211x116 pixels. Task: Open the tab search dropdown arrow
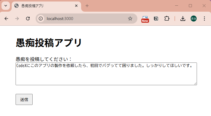click(6, 6)
